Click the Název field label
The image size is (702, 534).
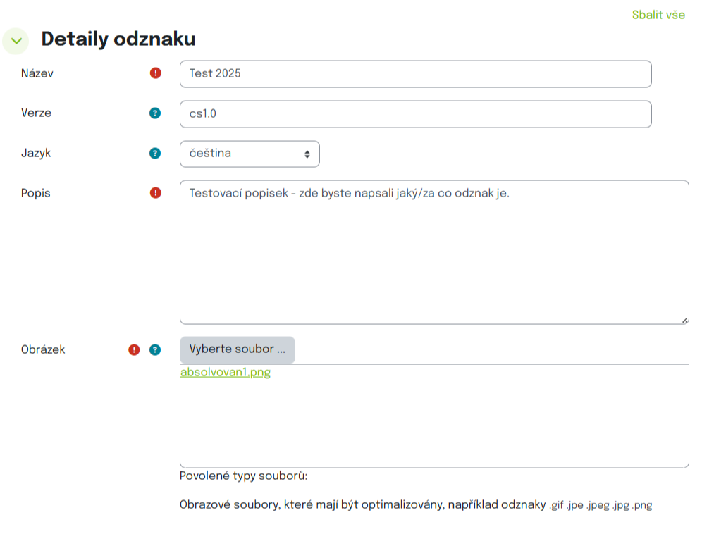[x=37, y=73]
